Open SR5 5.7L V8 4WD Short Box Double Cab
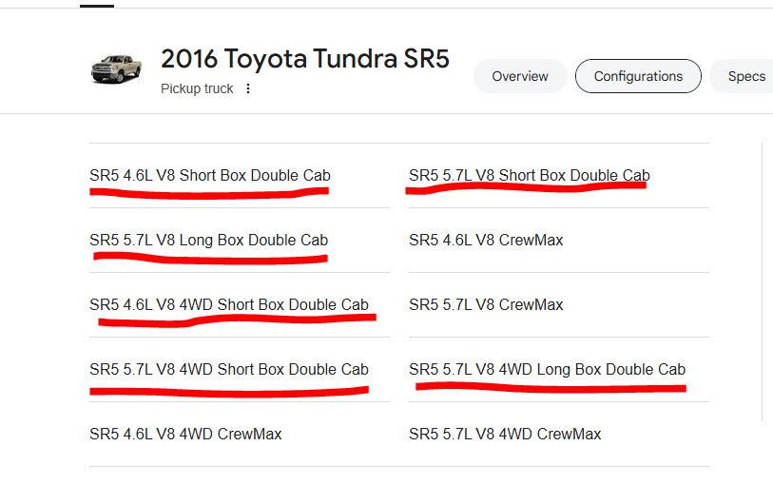 pos(229,369)
